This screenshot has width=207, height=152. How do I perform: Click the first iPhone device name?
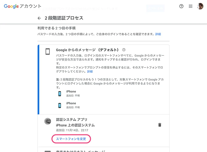pos(71,91)
